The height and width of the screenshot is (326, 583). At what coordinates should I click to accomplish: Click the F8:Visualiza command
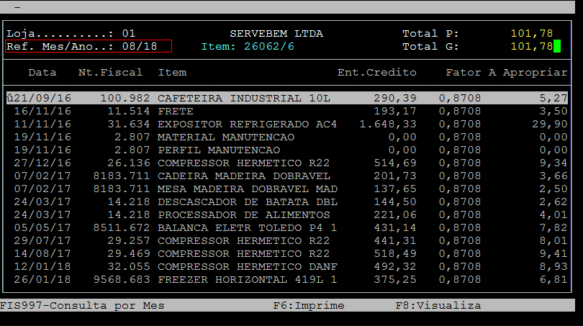[438, 306]
